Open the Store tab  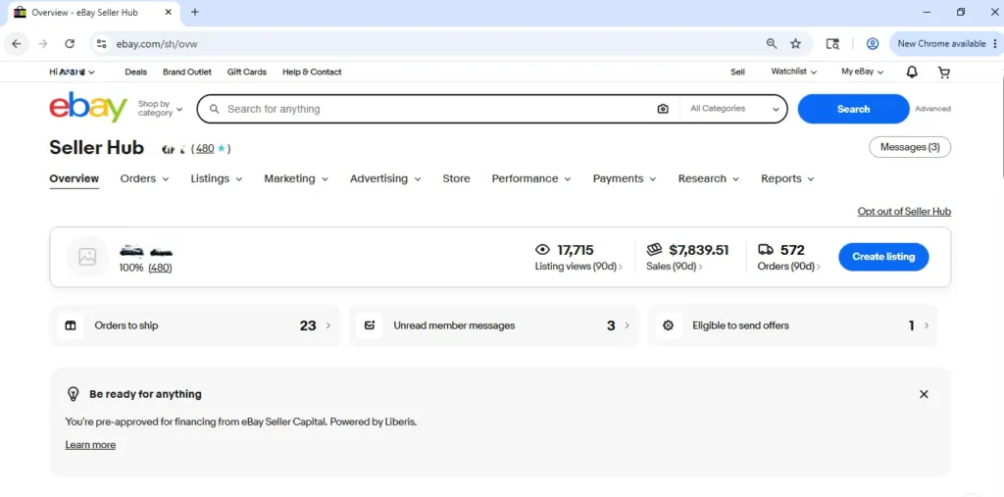click(x=457, y=178)
